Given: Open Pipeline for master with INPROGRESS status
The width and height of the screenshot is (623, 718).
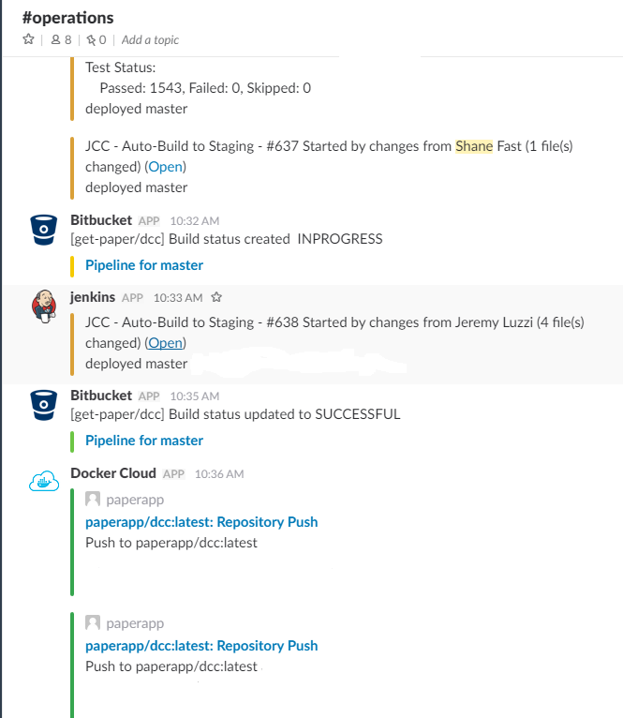Looking at the screenshot, I should (x=144, y=265).
